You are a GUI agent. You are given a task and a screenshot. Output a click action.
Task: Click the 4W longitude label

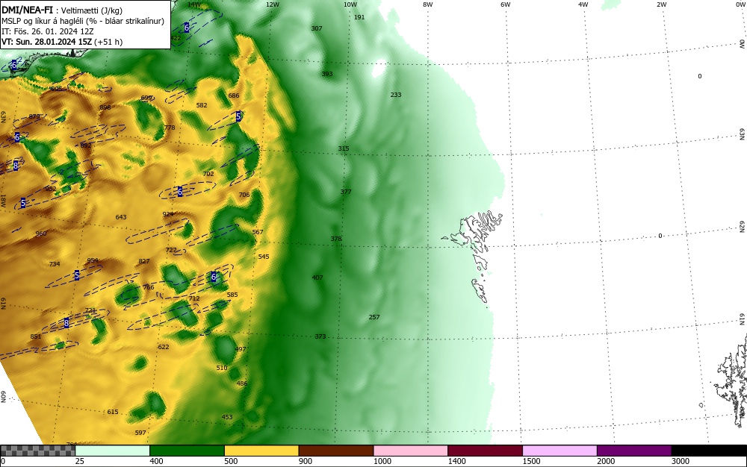click(x=583, y=4)
